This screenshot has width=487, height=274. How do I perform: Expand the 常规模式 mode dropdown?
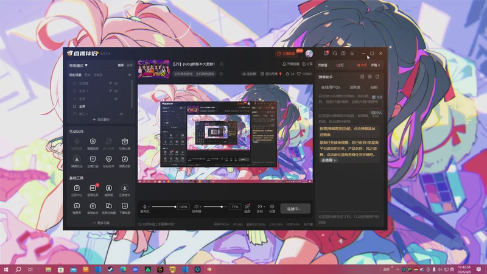pos(79,66)
